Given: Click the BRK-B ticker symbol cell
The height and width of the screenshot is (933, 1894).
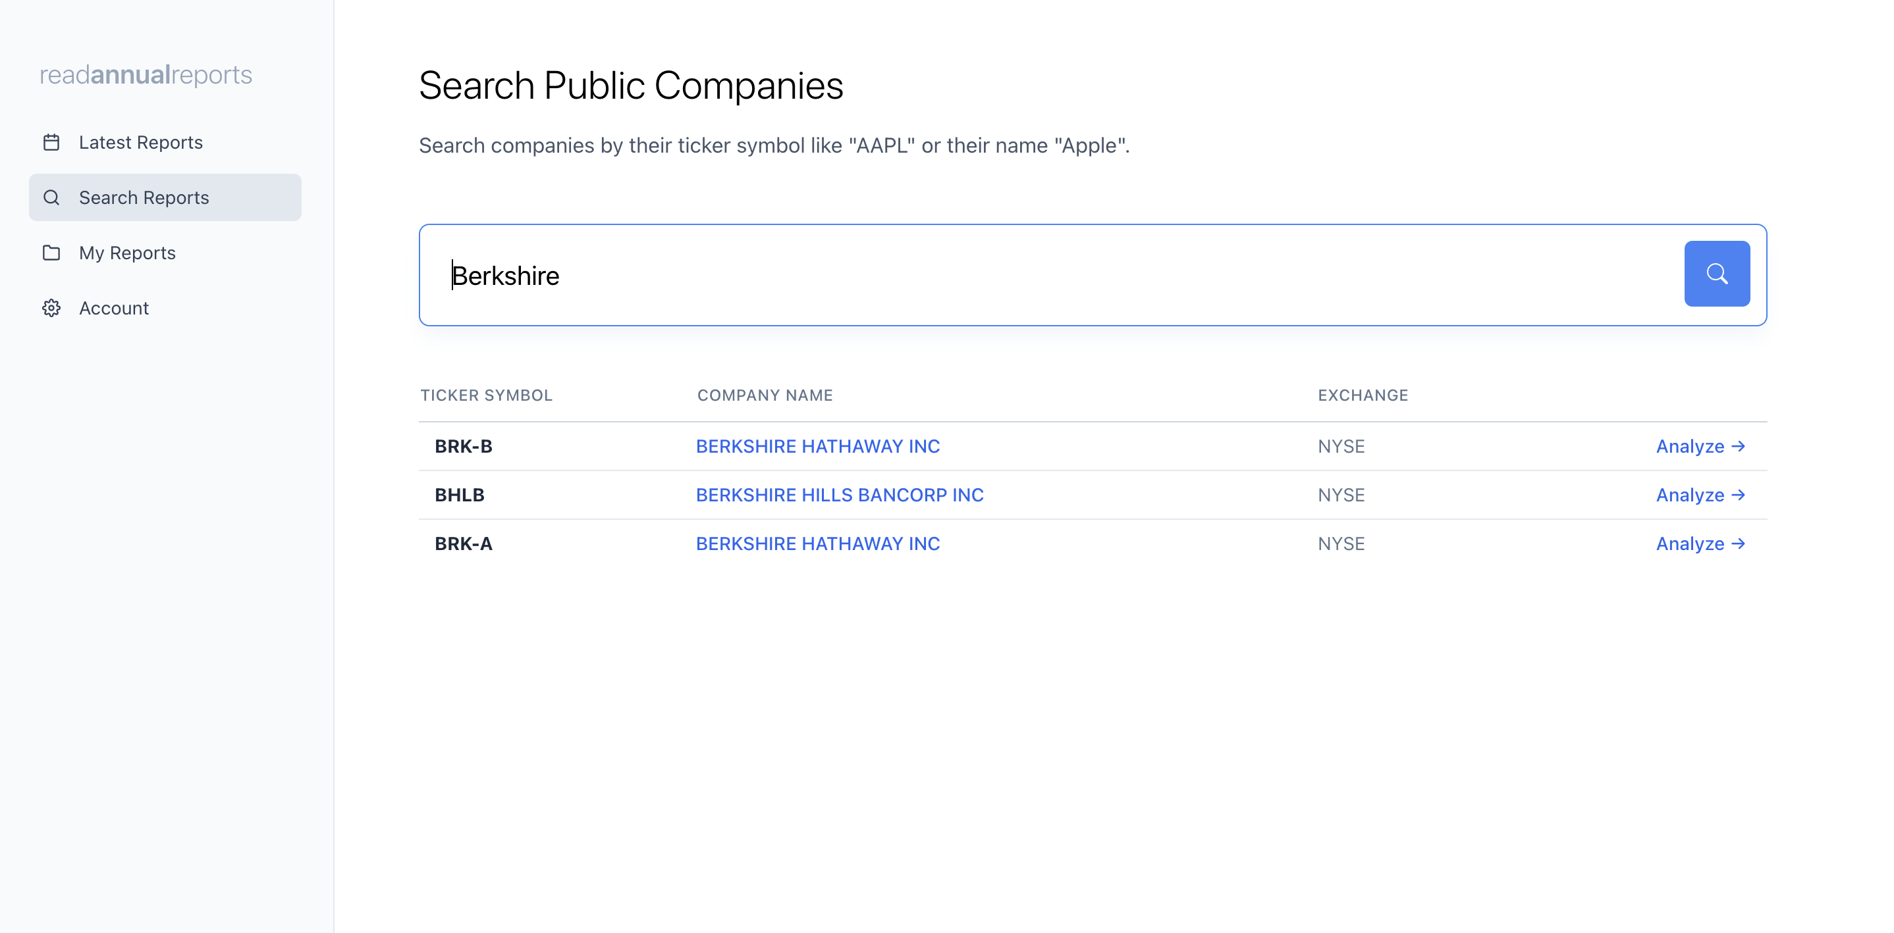Looking at the screenshot, I should tap(463, 446).
